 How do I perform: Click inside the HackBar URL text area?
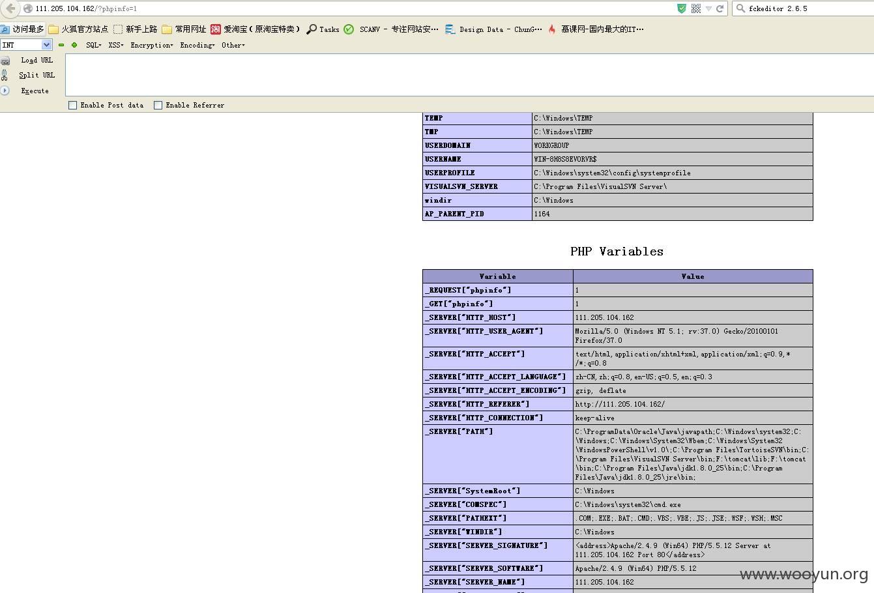point(469,75)
